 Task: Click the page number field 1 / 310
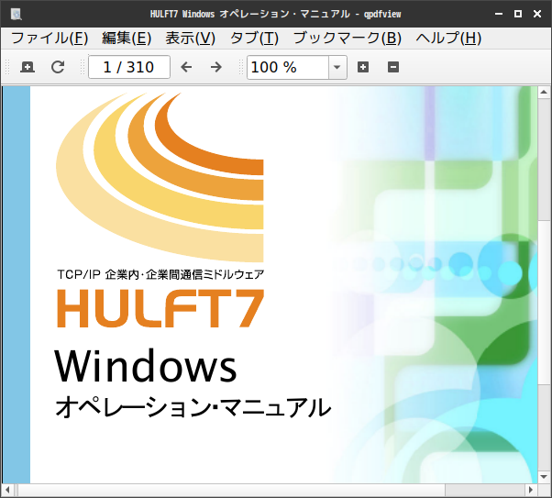pos(129,67)
